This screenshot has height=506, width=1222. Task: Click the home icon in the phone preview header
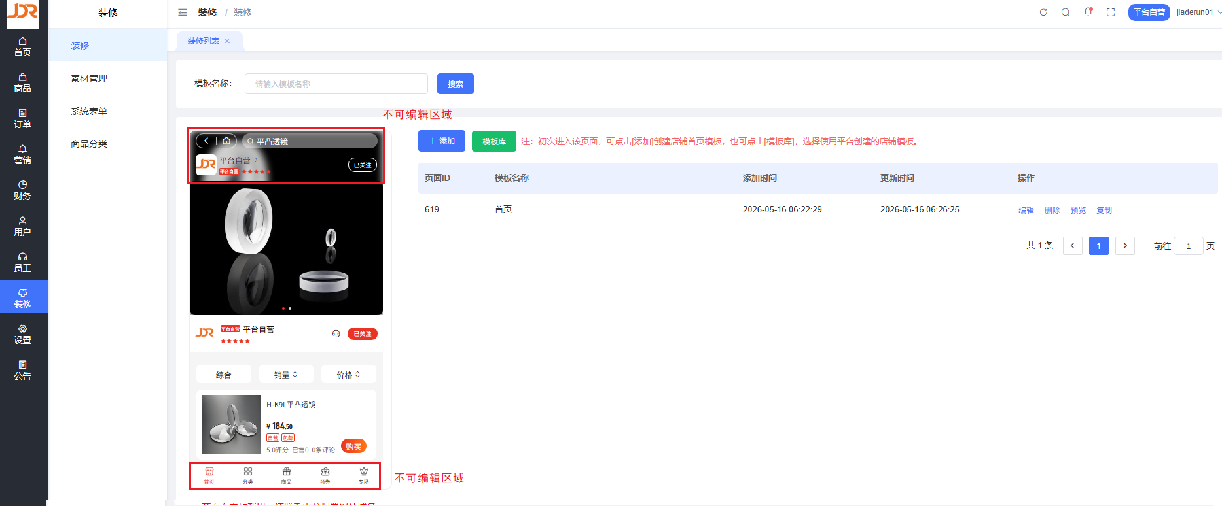coord(226,141)
